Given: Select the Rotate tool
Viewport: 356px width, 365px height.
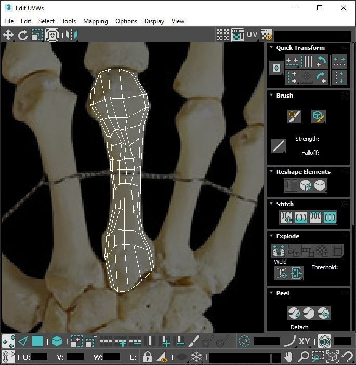Looking at the screenshot, I should (23, 35).
